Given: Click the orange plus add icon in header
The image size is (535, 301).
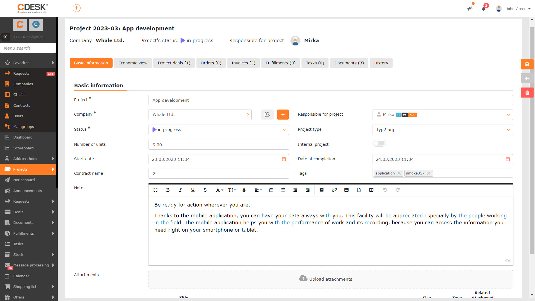Looking at the screenshot, I should click(77, 8).
